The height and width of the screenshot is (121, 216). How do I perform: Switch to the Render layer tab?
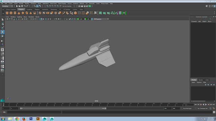tap(201, 80)
